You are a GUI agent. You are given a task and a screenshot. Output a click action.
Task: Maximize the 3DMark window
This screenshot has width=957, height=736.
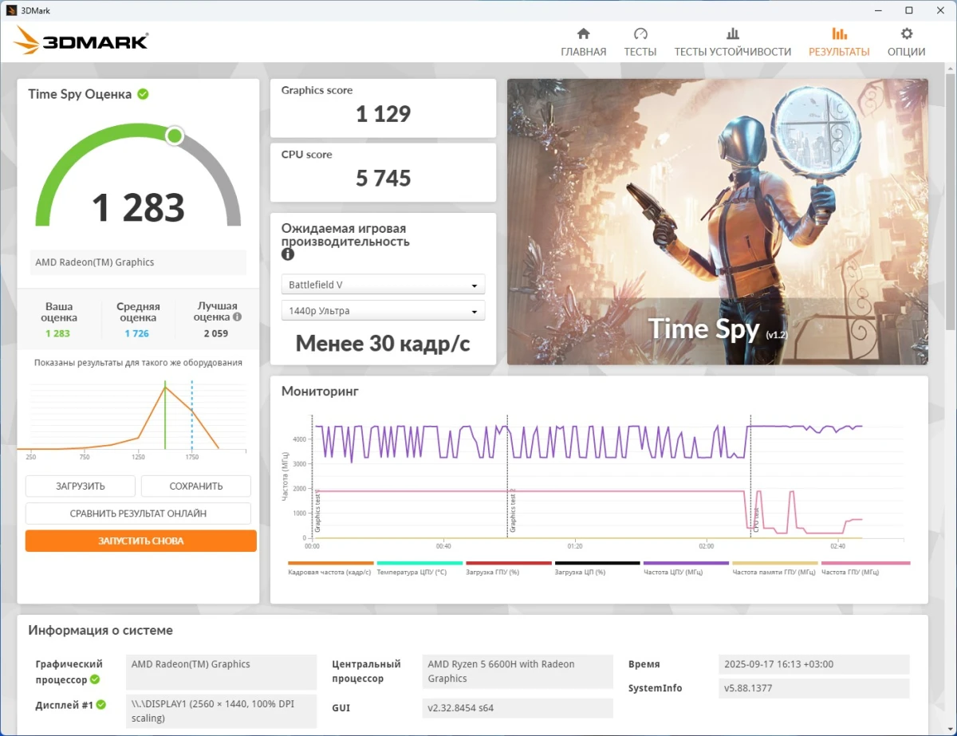(x=908, y=10)
